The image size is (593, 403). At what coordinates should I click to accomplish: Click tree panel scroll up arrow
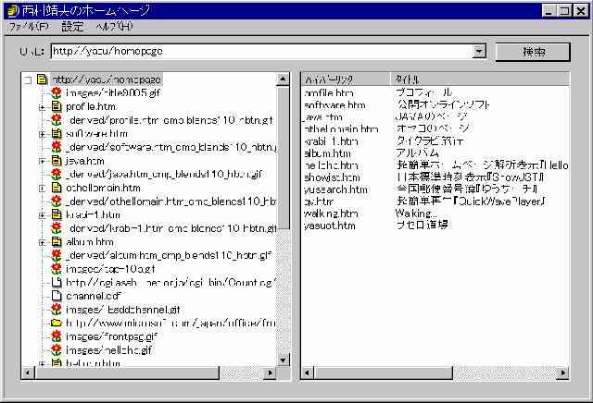point(284,79)
